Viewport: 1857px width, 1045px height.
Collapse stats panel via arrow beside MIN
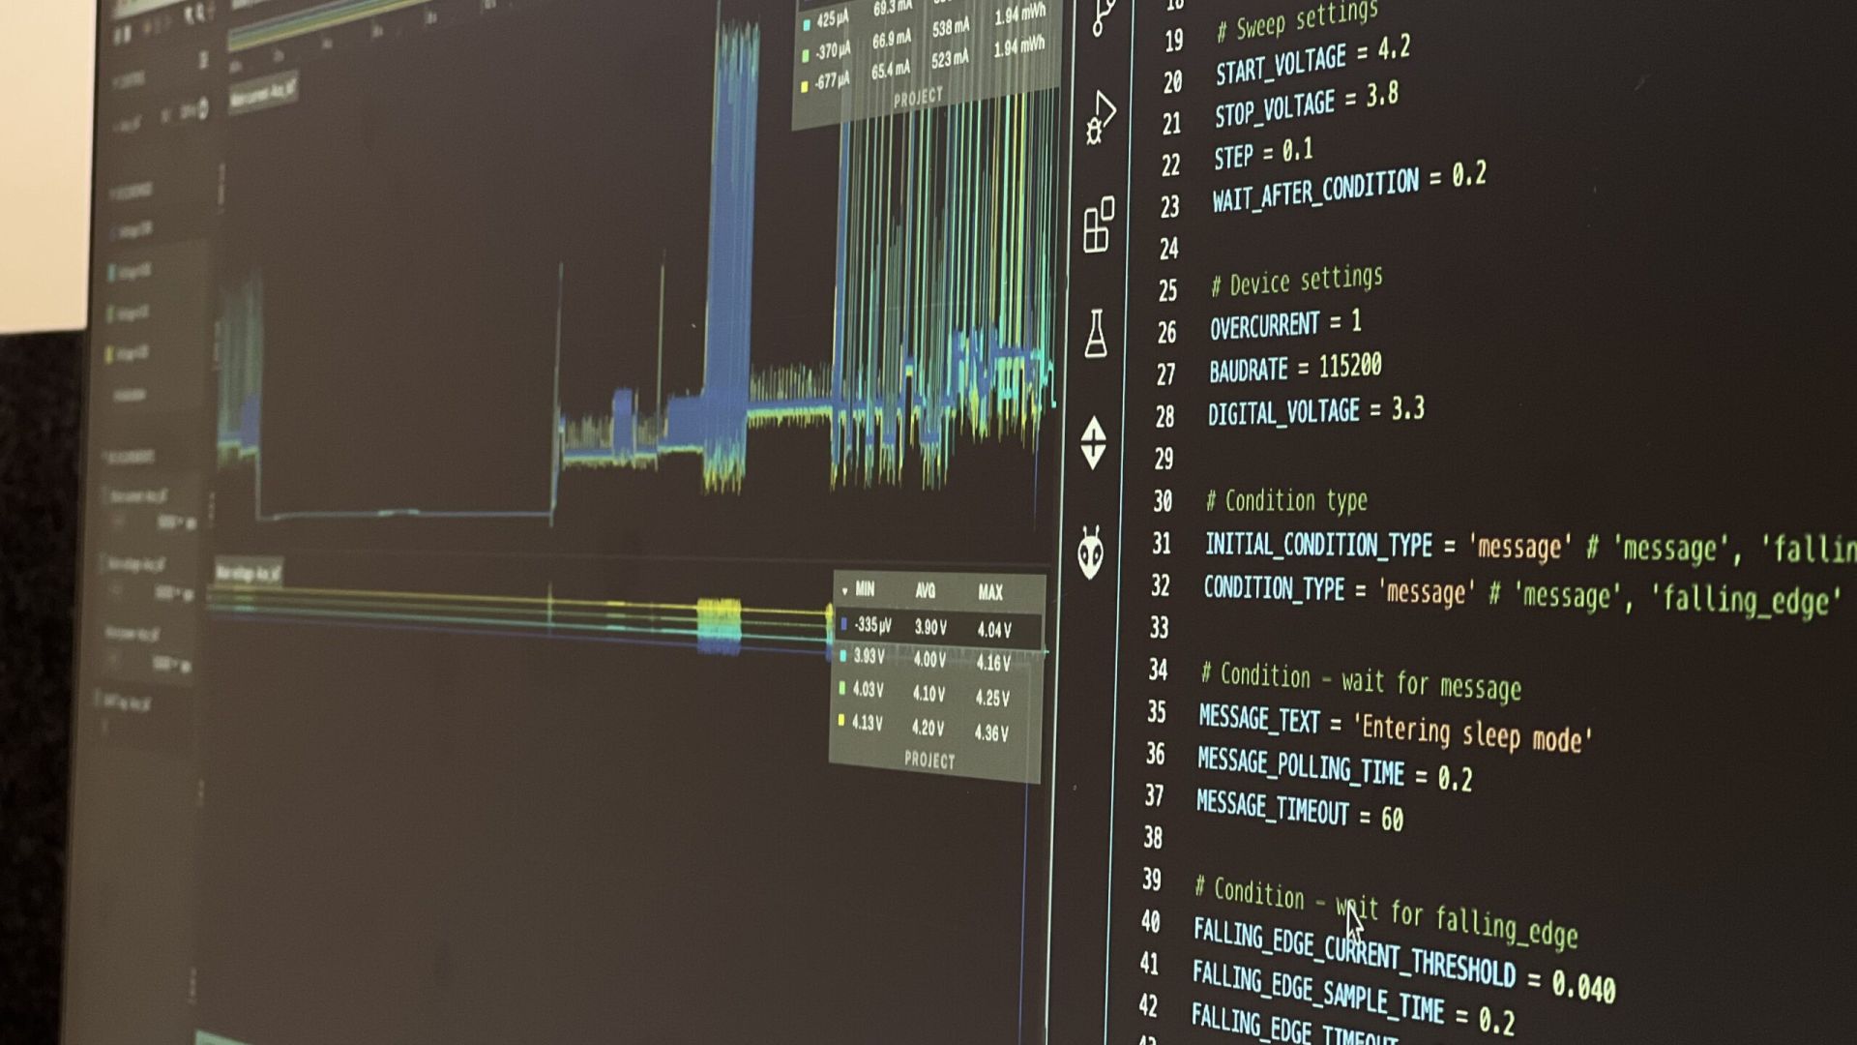[x=845, y=589]
